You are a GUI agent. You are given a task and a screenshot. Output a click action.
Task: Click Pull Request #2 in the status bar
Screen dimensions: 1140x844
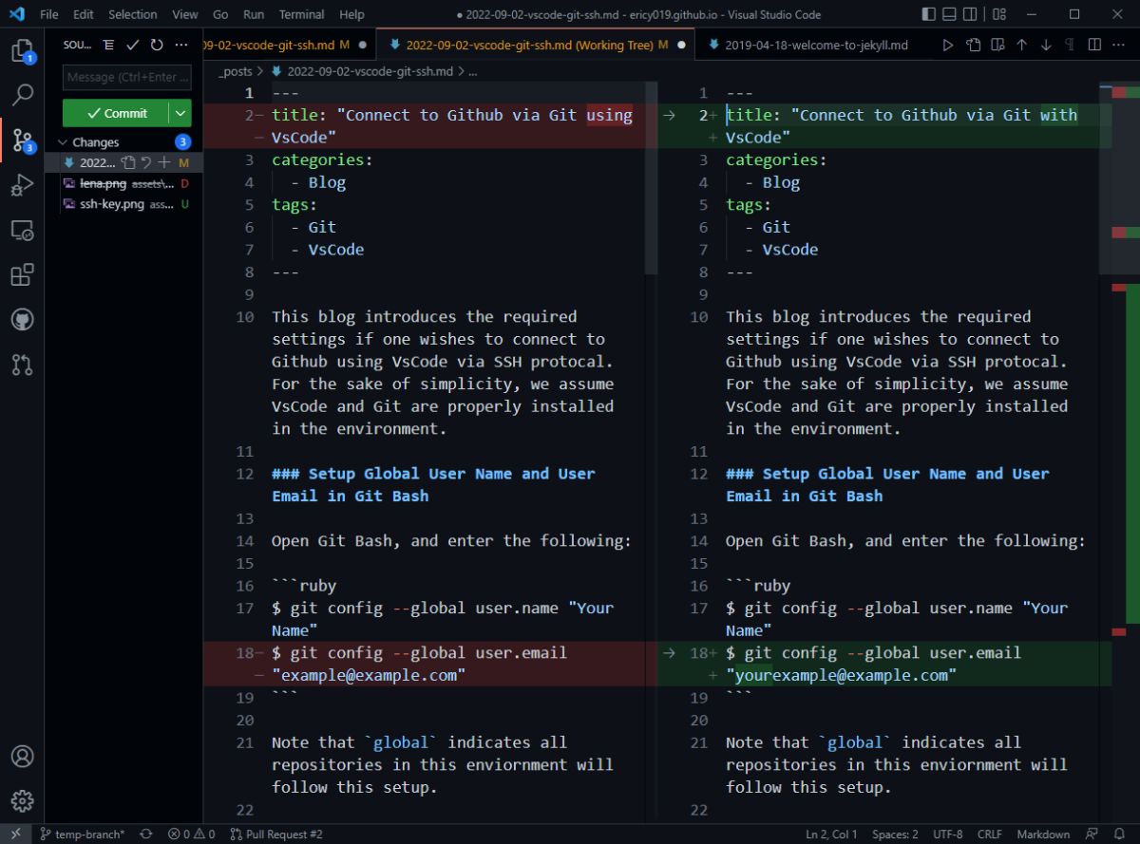coord(276,835)
